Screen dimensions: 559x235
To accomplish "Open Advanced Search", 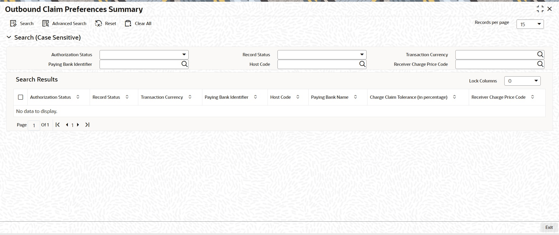I will click(x=64, y=24).
